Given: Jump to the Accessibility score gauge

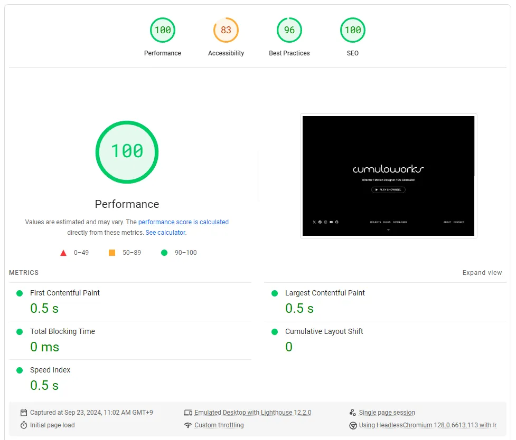Looking at the screenshot, I should tap(226, 31).
